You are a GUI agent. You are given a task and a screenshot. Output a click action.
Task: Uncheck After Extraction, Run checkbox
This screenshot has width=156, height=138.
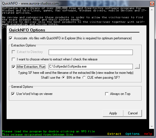click(13, 67)
